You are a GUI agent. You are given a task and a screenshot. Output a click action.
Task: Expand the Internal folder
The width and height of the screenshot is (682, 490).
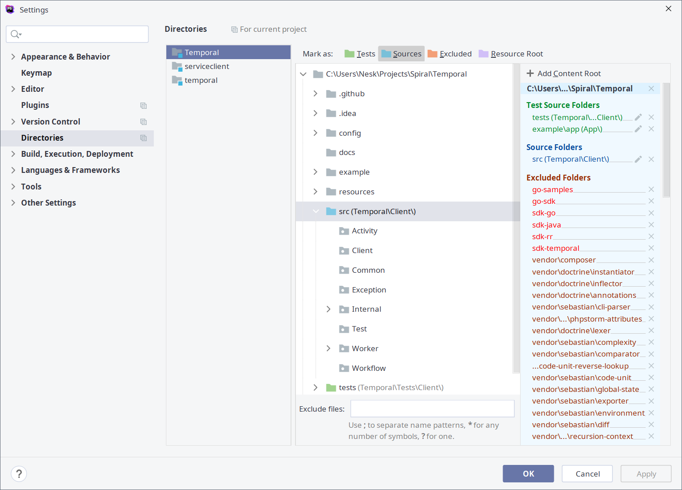[x=329, y=309]
